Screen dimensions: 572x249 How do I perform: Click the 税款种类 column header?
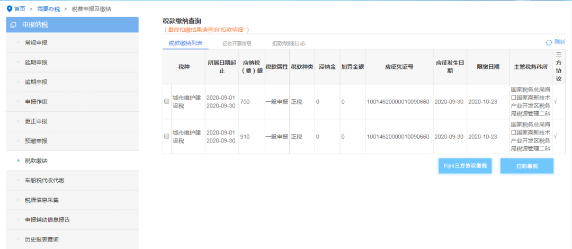(x=302, y=67)
